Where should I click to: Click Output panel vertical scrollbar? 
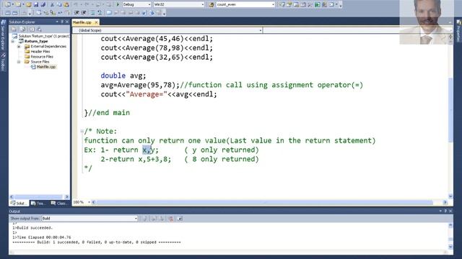click(x=450, y=237)
